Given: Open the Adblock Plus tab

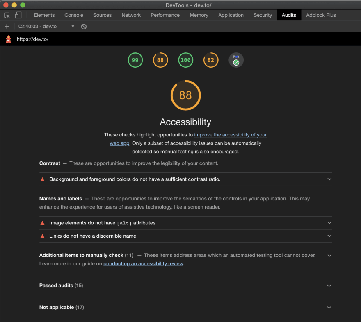Looking at the screenshot, I should (x=321, y=15).
